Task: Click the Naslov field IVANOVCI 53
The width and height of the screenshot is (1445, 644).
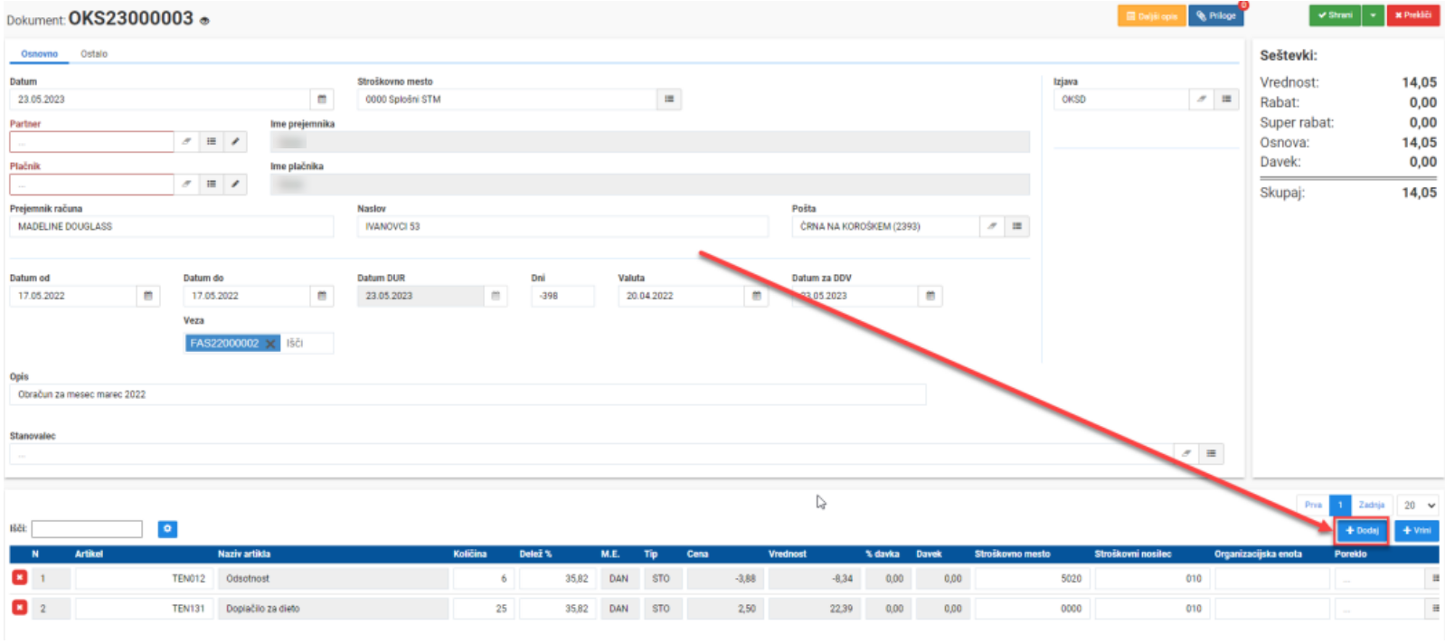Action: tap(562, 226)
